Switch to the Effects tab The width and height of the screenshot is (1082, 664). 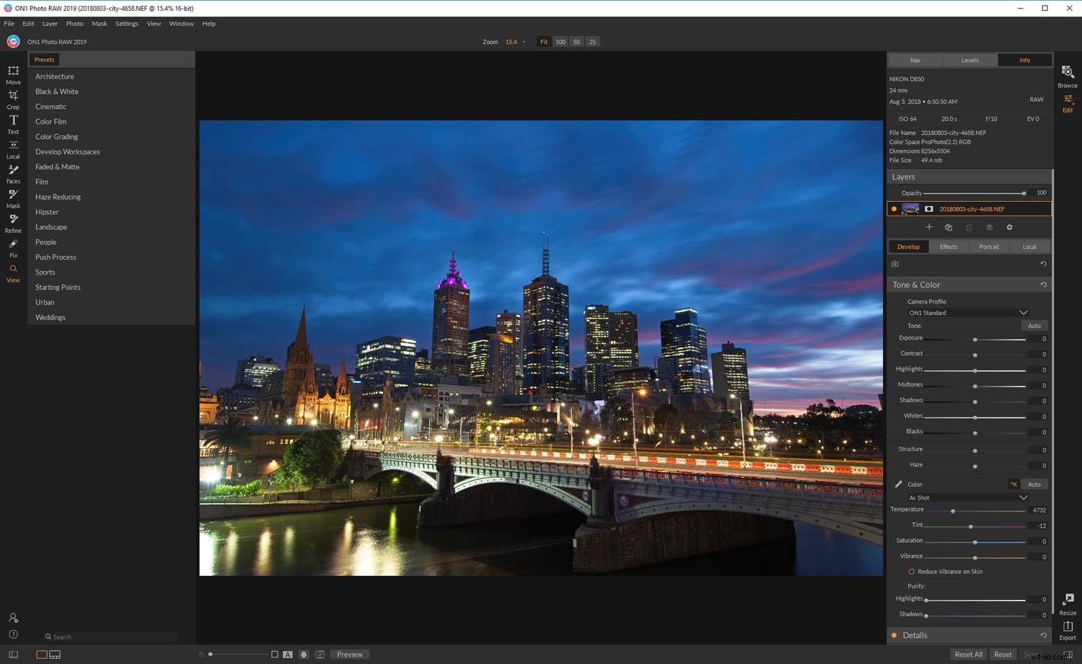tap(949, 246)
